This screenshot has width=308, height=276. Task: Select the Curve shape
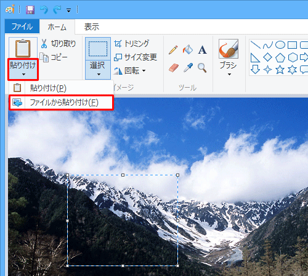(268, 45)
